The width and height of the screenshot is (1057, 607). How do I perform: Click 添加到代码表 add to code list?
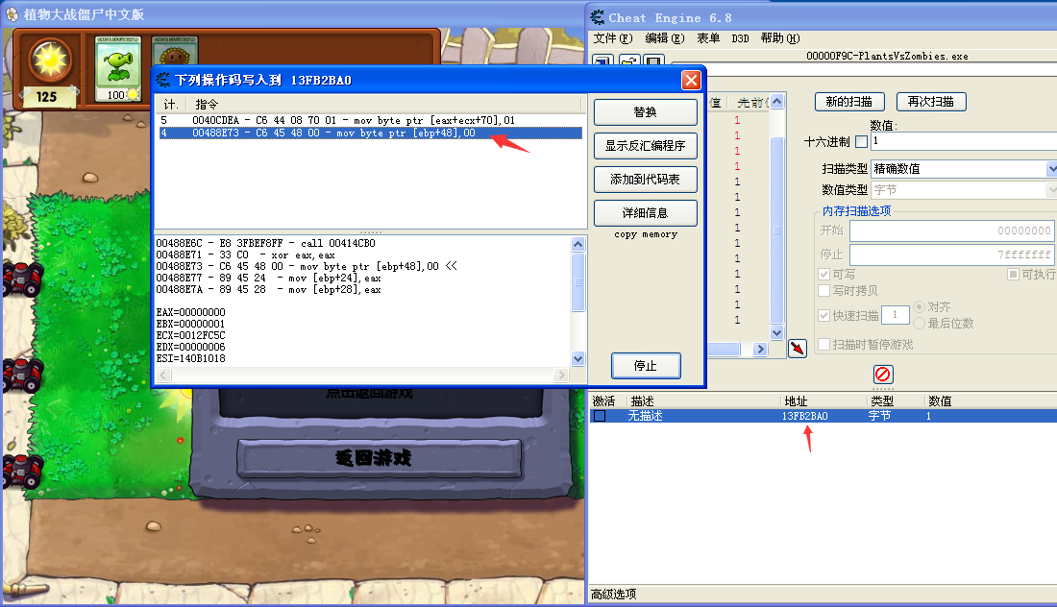645,180
